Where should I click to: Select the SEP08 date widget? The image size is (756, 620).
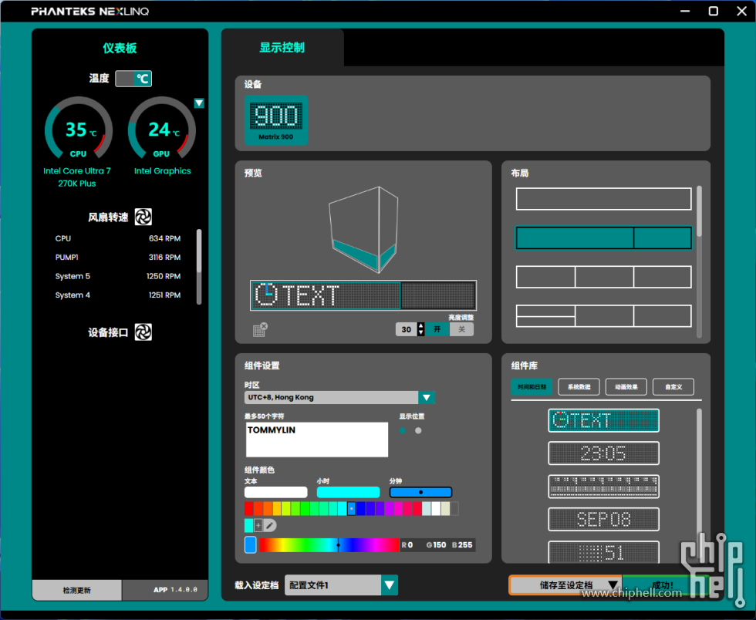point(603,519)
